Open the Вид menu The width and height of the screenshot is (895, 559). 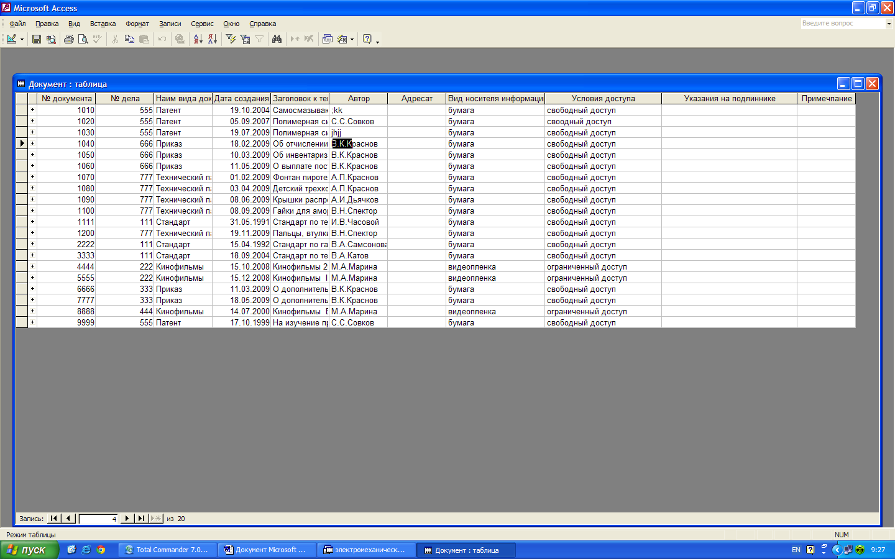74,24
